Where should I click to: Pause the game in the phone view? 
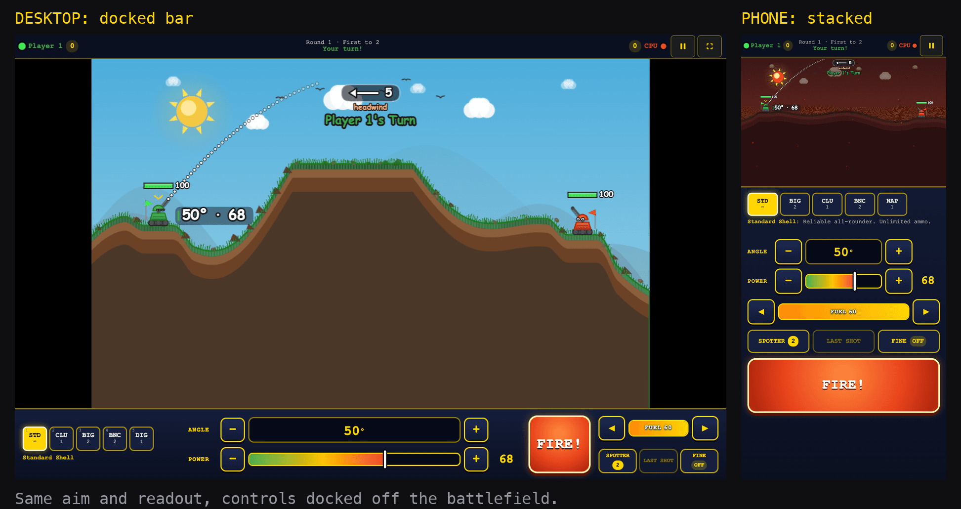click(x=931, y=46)
